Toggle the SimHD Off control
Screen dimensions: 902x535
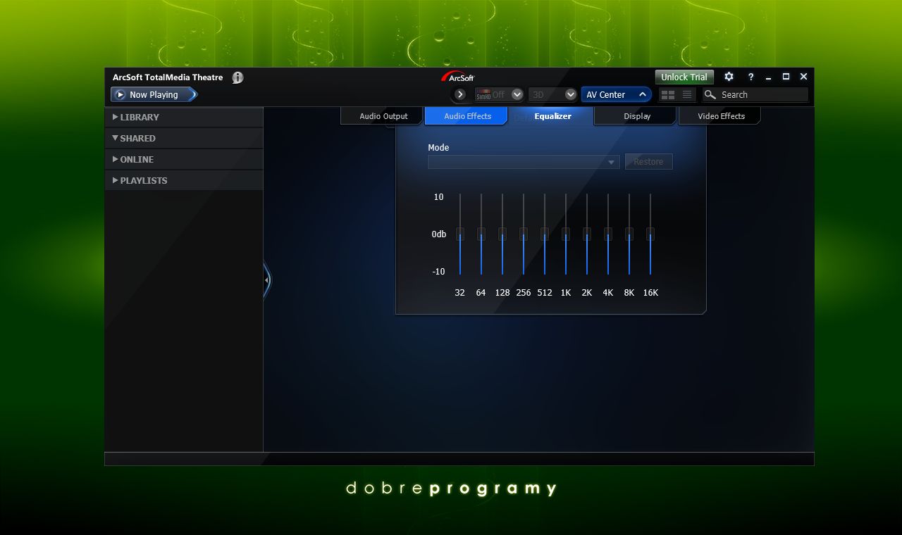coord(491,94)
